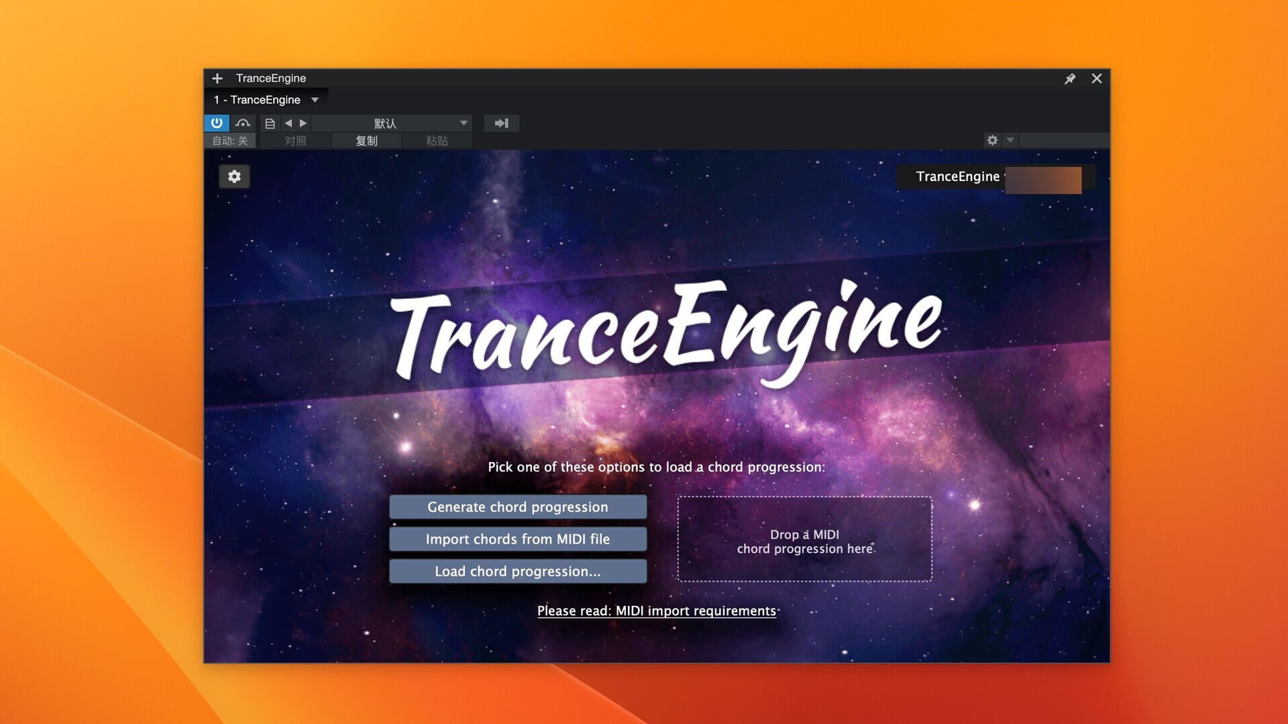Click the TranceEngine version label box
The width and height of the screenshot is (1288, 724).
[x=996, y=177]
